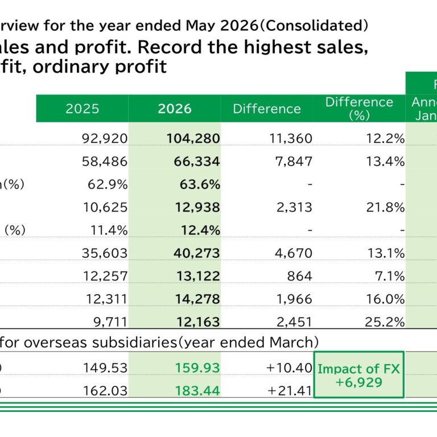Select the rate change +21.41
The width and height of the screenshot is (437, 437).
290,391
